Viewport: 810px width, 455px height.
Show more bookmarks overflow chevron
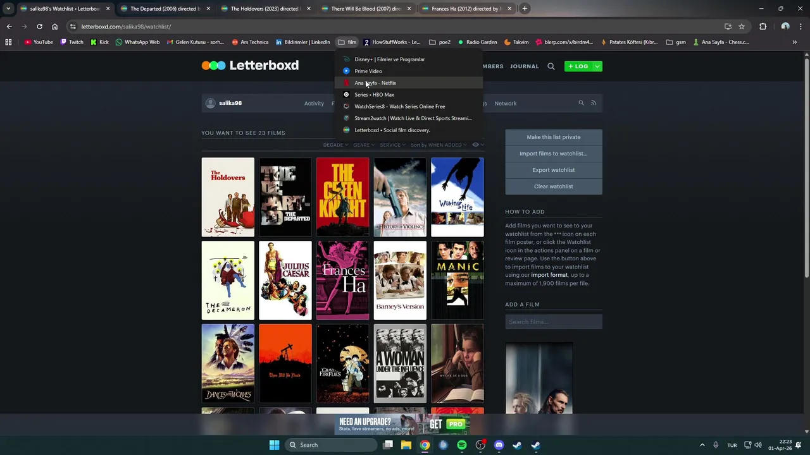794,42
